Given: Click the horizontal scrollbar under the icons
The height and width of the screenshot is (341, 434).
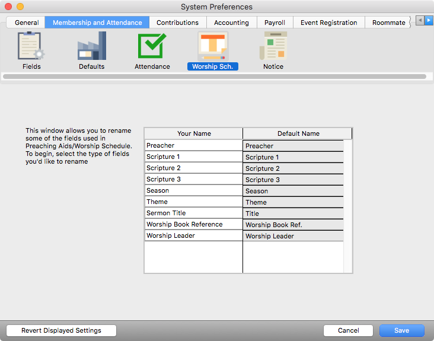Looking at the screenshot, I should (x=214, y=77).
